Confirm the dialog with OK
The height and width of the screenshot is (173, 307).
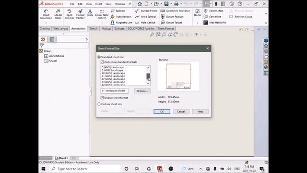(162, 111)
